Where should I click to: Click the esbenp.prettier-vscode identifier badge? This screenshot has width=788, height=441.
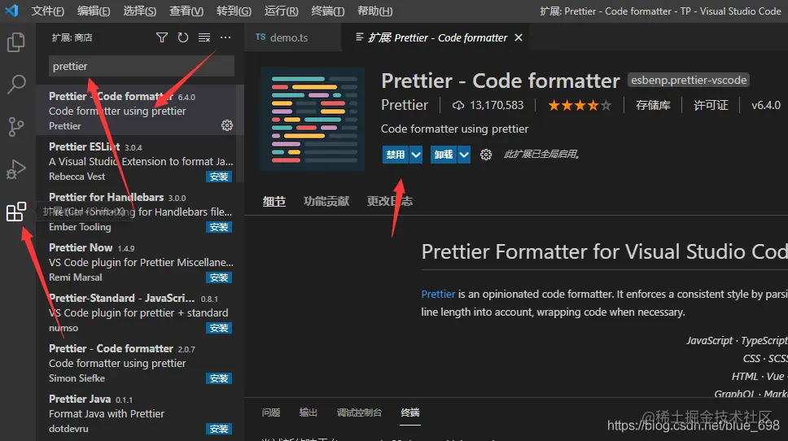click(689, 81)
